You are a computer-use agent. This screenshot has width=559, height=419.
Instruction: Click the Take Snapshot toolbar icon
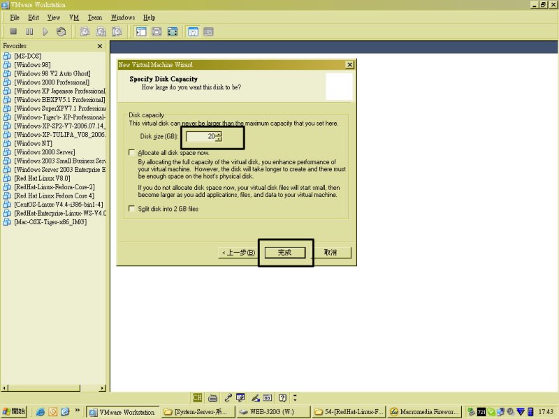pos(85,31)
